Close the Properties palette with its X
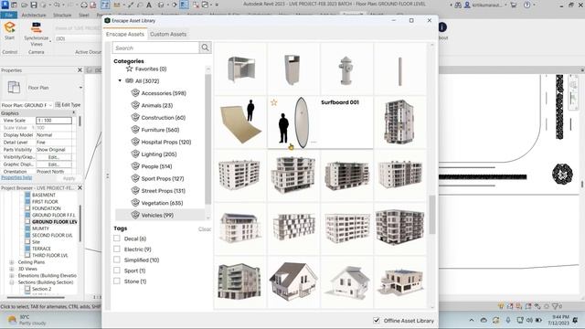 click(80, 70)
